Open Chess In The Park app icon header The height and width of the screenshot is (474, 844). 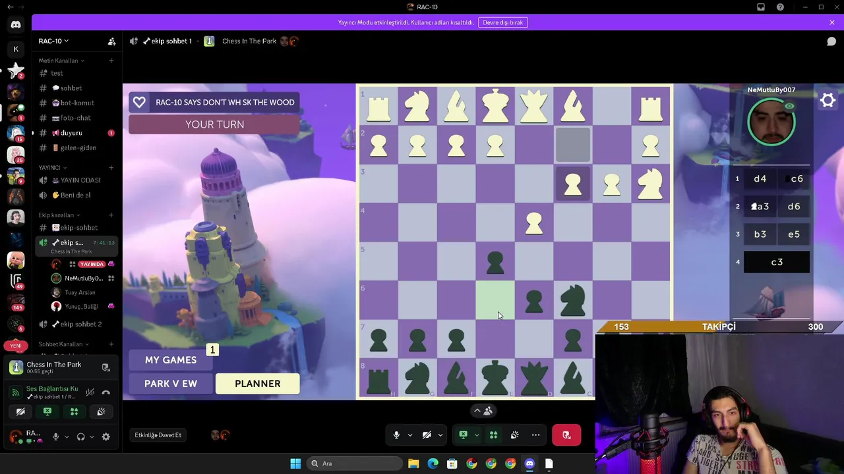(209, 41)
